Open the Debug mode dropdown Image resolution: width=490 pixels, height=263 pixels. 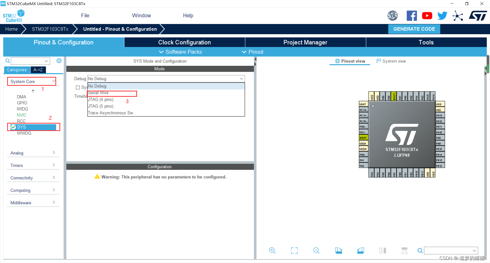(166, 79)
